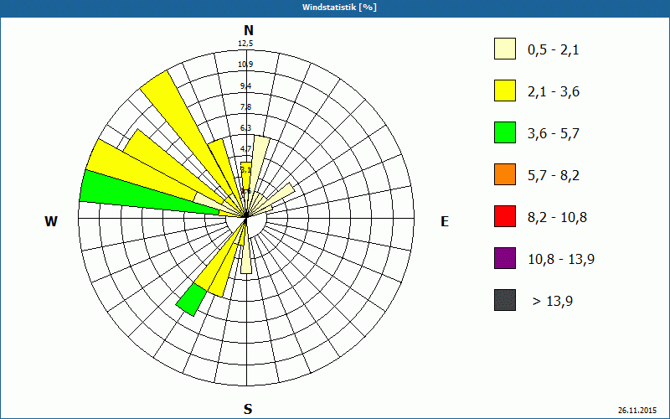Click the E compass label
670x419 pixels.
(445, 221)
